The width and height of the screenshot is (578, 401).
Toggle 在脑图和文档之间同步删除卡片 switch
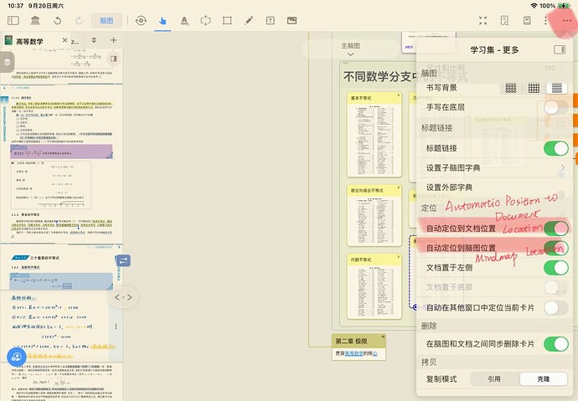pos(556,344)
